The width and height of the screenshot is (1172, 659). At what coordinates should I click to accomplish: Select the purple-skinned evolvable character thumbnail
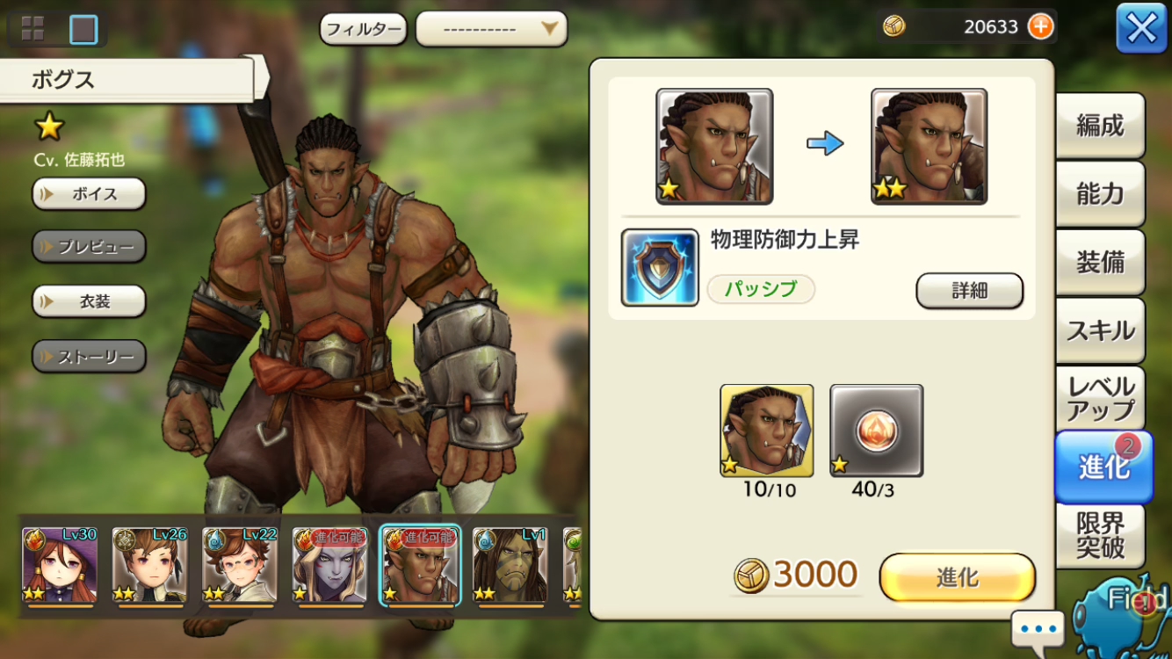pyautogui.click(x=330, y=567)
